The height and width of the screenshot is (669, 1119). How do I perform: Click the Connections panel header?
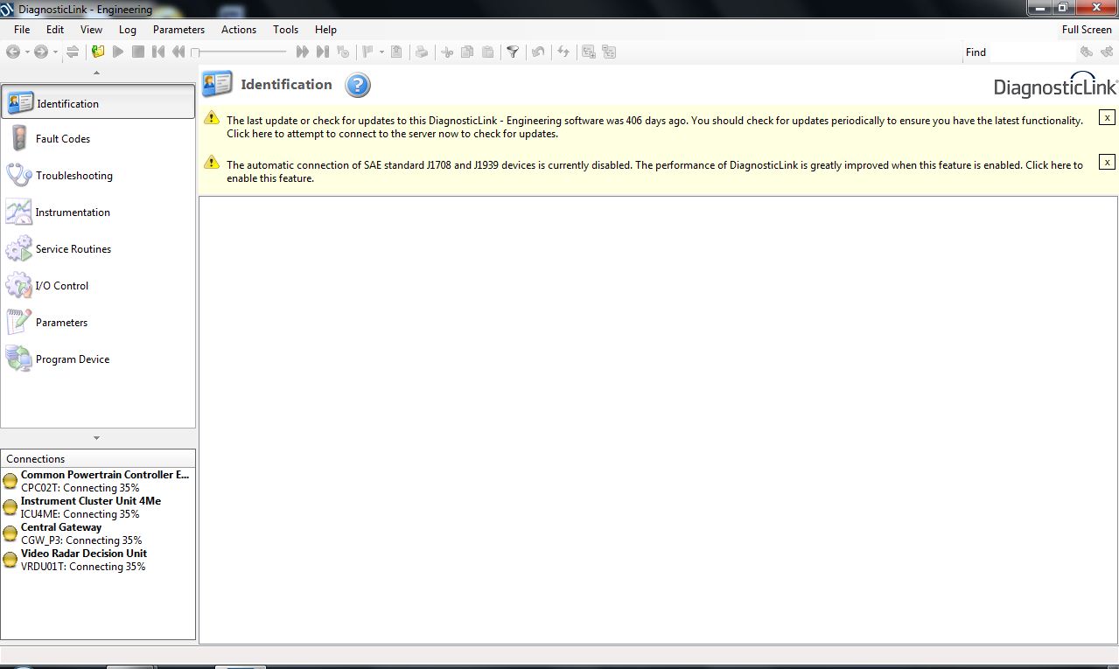pos(98,458)
